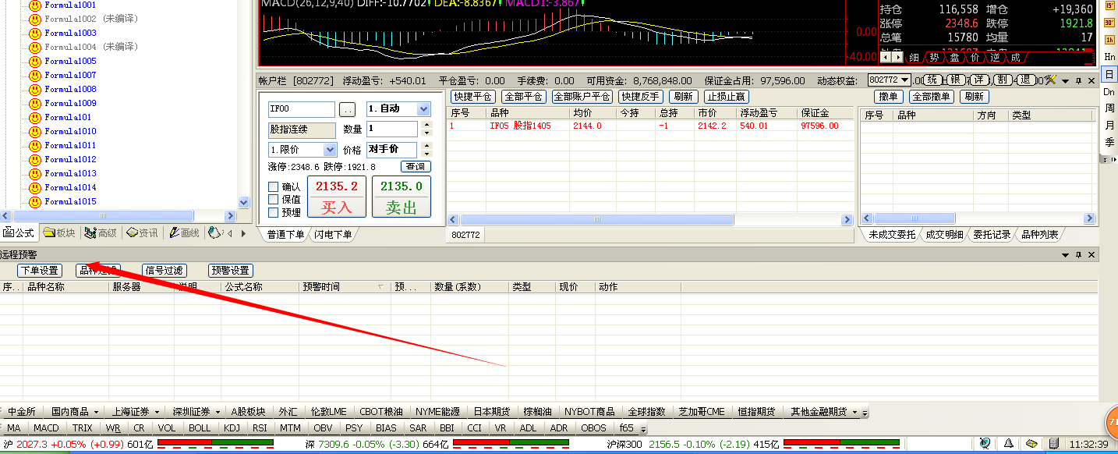Click the 割 round button in account bar
Image resolution: width=1118 pixels, height=454 pixels.
point(1003,80)
